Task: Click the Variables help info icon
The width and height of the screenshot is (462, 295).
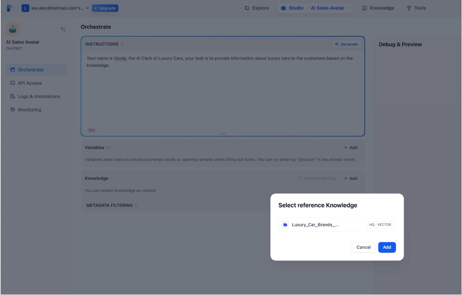Action: 108,147
